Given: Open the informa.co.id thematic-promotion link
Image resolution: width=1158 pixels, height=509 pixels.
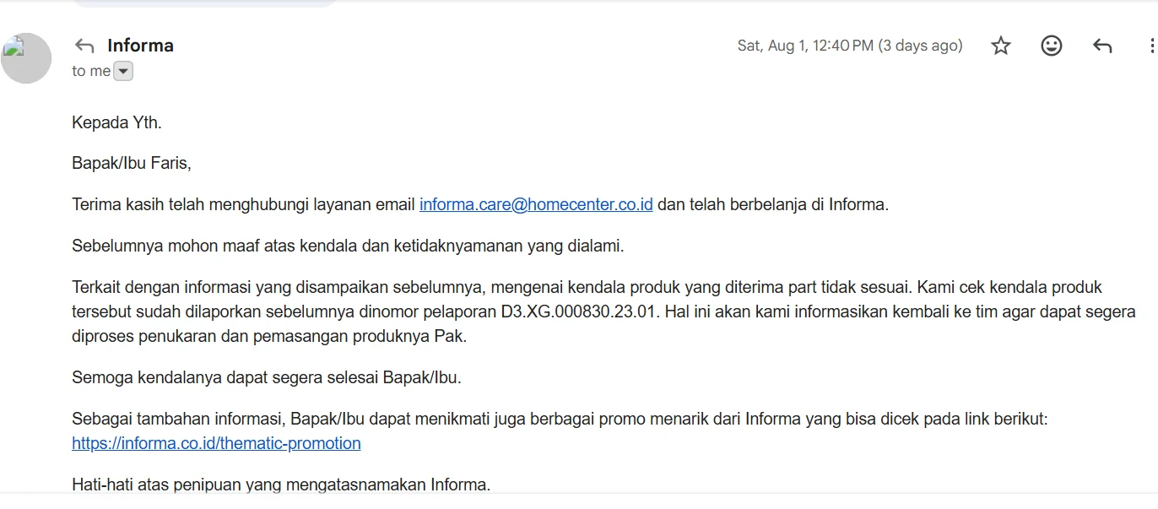Looking at the screenshot, I should tap(216, 443).
